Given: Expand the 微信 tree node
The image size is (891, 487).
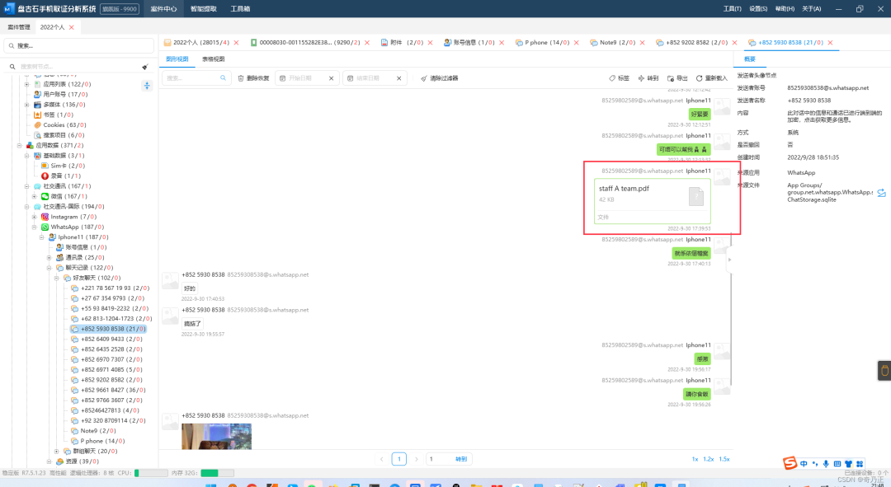Looking at the screenshot, I should 34,196.
